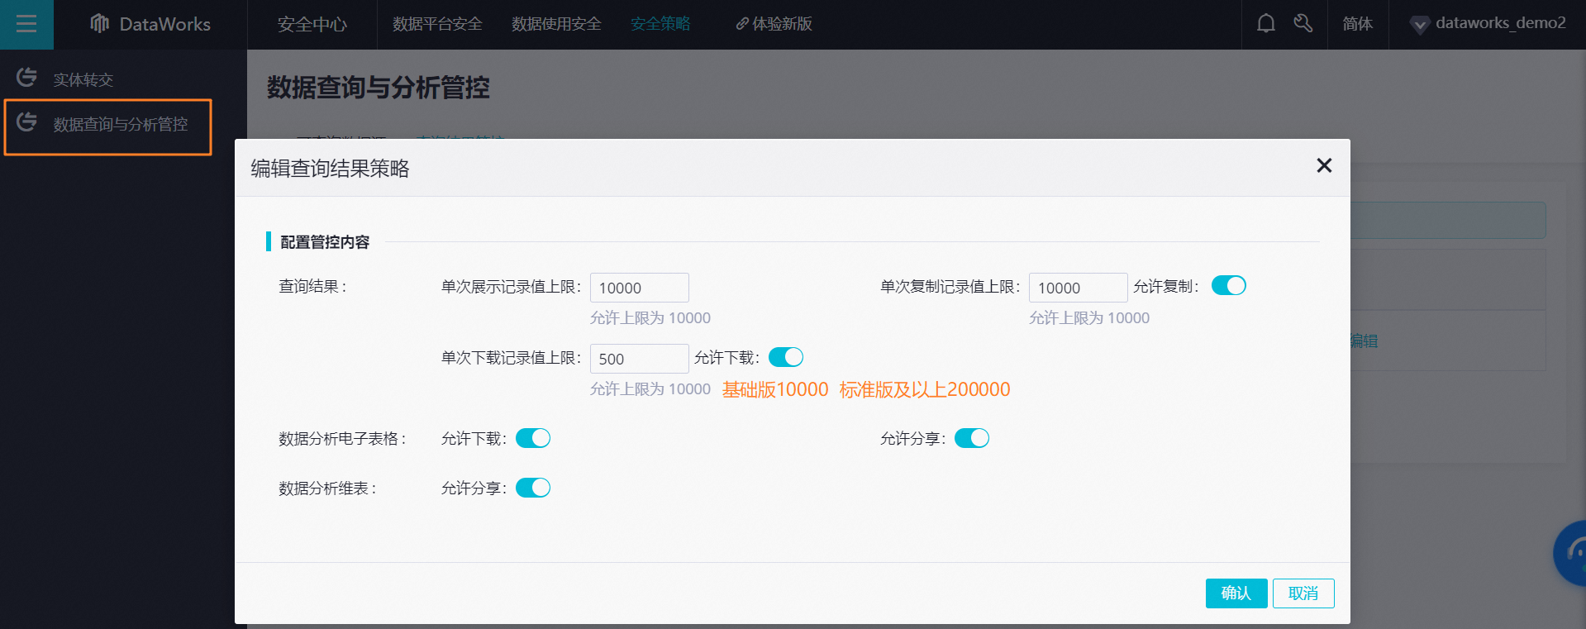Click the DataWorks logo
The width and height of the screenshot is (1586, 629).
[150, 24]
